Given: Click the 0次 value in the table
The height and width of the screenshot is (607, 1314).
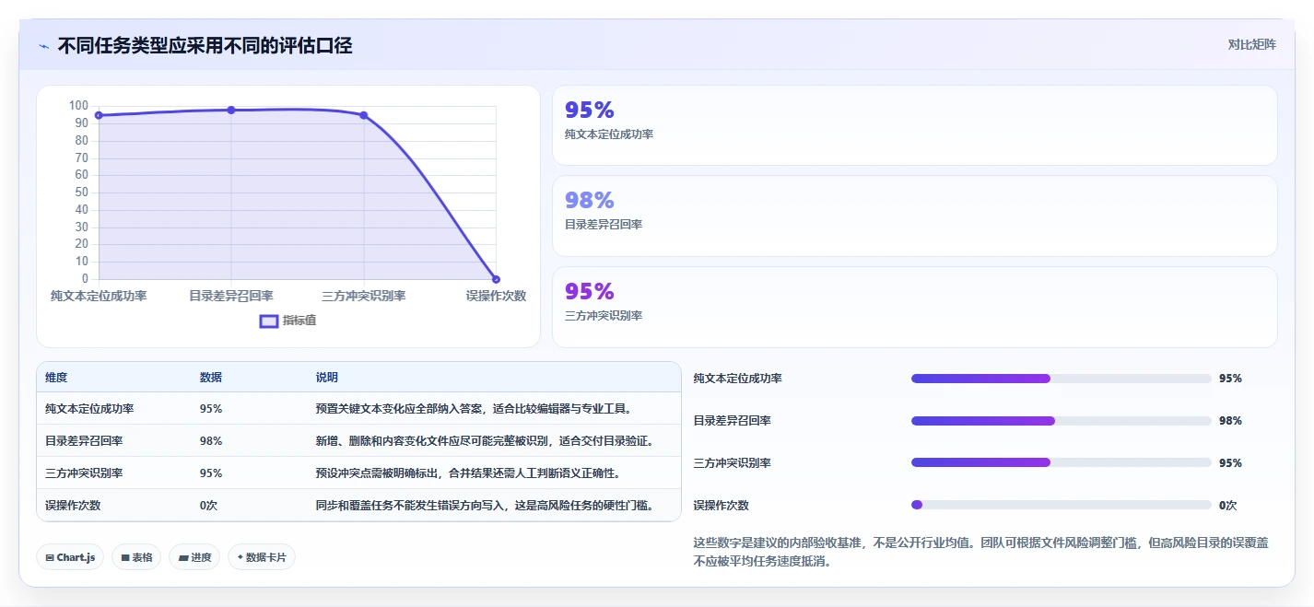Looking at the screenshot, I should 208,505.
